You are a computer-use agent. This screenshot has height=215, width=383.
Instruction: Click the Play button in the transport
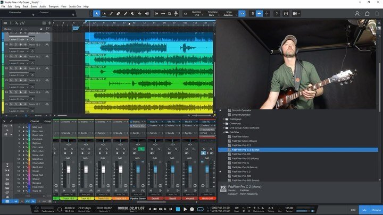click(185, 209)
